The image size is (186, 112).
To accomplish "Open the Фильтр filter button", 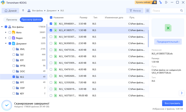I will (135, 11).
